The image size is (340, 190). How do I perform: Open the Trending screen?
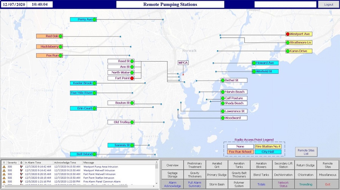306,184
